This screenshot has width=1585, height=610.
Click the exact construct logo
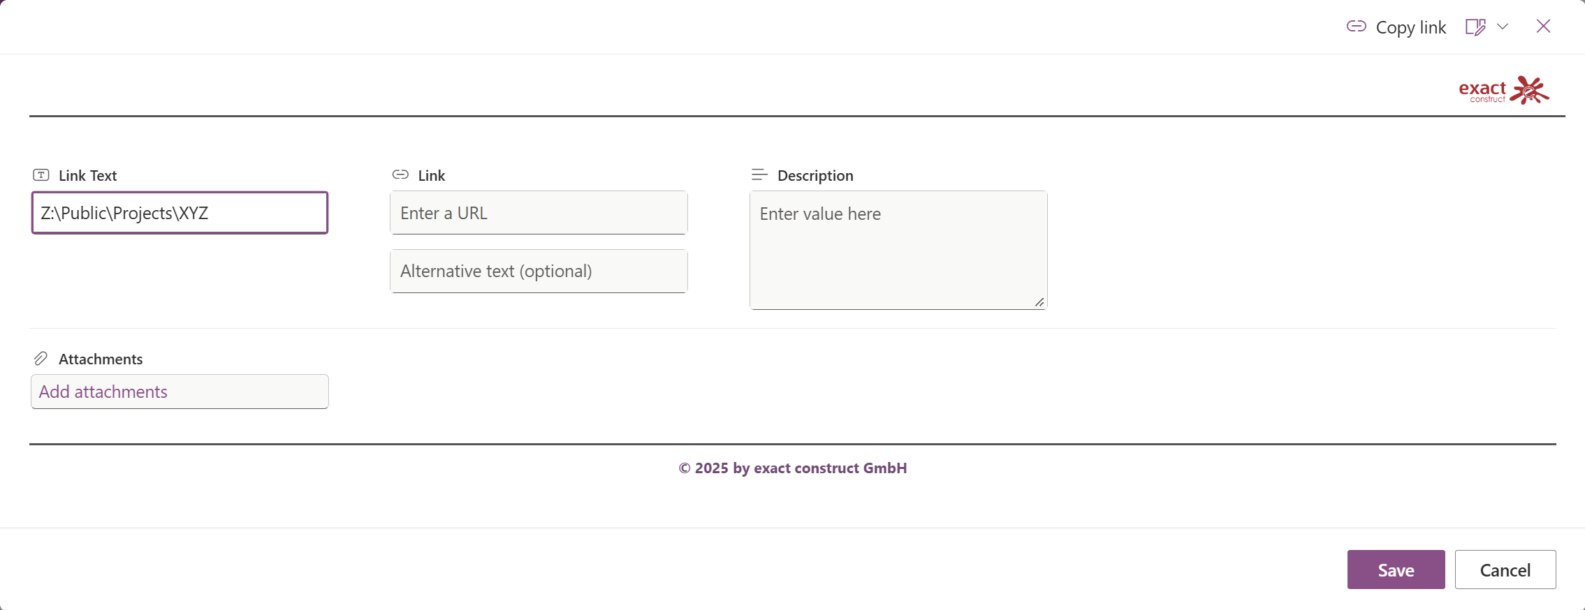click(1503, 91)
